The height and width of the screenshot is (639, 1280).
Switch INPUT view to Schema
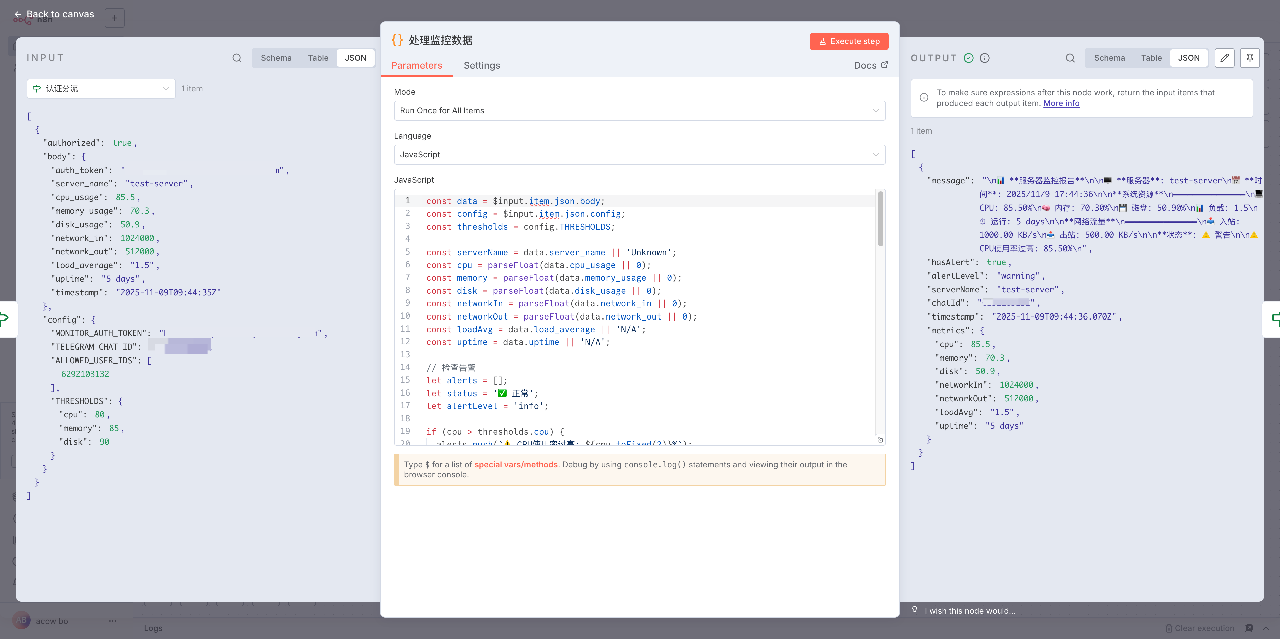276,58
